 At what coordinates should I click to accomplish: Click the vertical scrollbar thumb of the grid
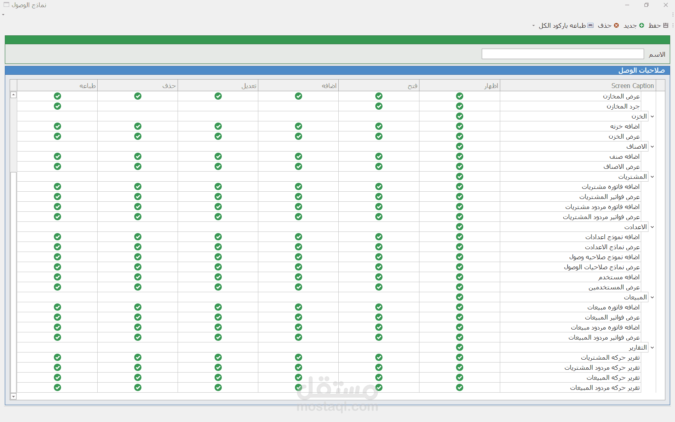pos(13,283)
